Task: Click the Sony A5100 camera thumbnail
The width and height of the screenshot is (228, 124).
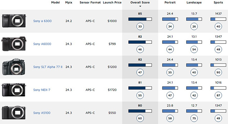Action: coord(14,113)
